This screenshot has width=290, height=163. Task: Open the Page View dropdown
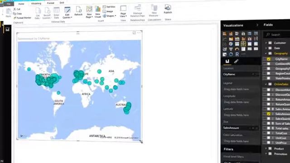123,11
